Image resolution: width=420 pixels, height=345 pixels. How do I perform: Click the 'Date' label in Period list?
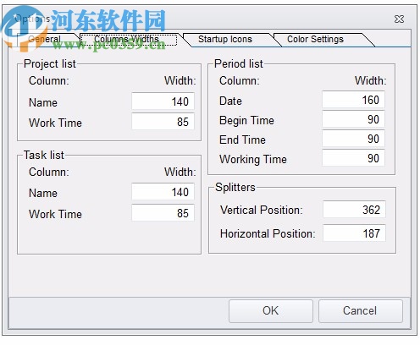point(230,101)
